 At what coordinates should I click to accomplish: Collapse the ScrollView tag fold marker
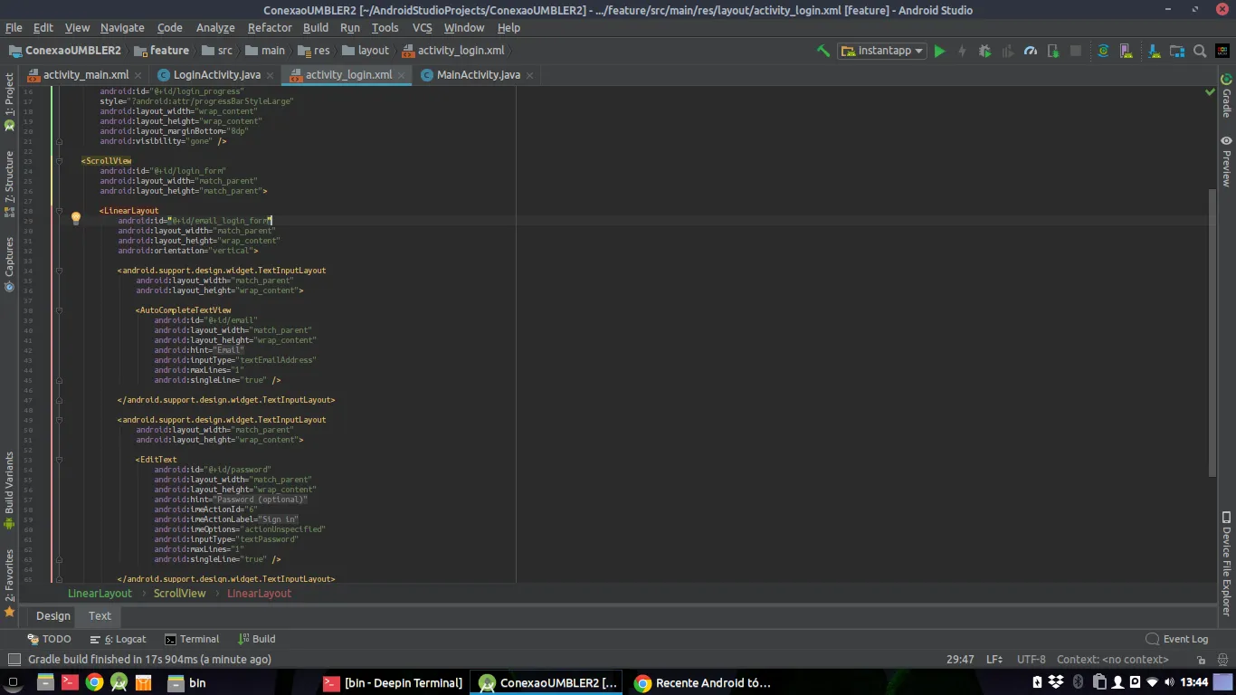coord(59,161)
